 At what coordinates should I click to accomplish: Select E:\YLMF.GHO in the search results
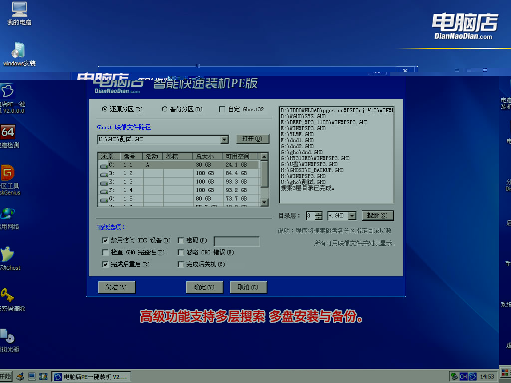click(x=297, y=134)
